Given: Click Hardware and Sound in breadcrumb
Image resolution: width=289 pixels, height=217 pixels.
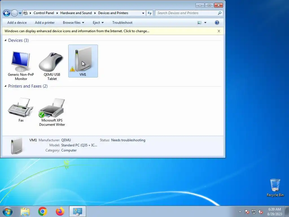Looking at the screenshot, I should (76, 13).
